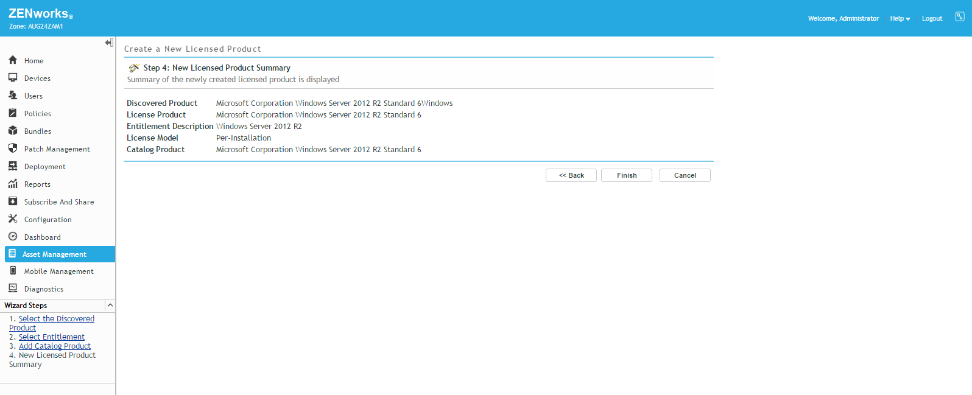The width and height of the screenshot is (972, 395).
Task: Collapse the Wizard Steps section
Action: [110, 305]
